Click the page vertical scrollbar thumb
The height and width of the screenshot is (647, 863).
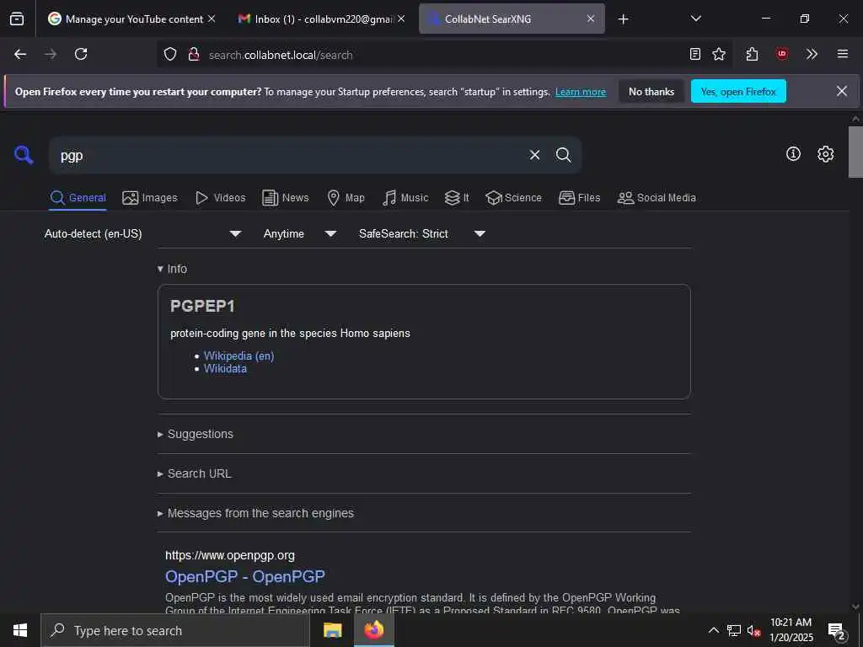[x=855, y=152]
